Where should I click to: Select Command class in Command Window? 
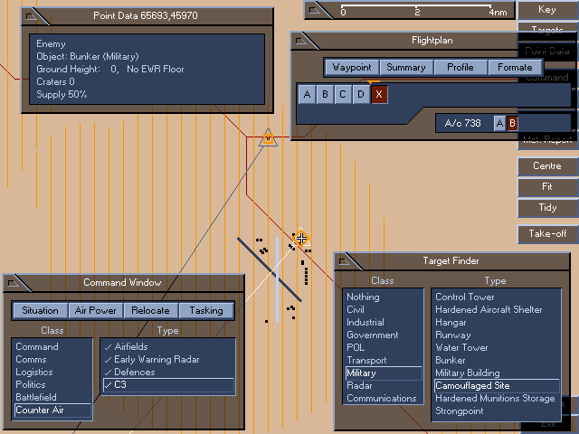[52, 347]
